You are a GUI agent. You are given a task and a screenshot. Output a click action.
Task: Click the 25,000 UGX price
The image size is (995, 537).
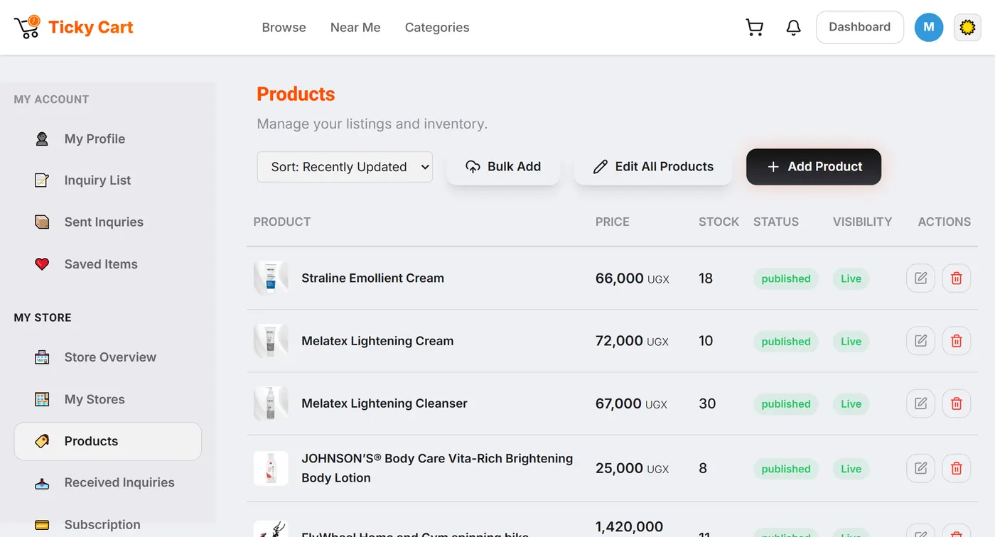[633, 468]
